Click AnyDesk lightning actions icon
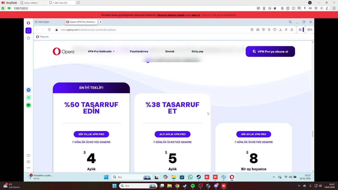Viewport: 338px width, 190px height. click(x=305, y=8)
